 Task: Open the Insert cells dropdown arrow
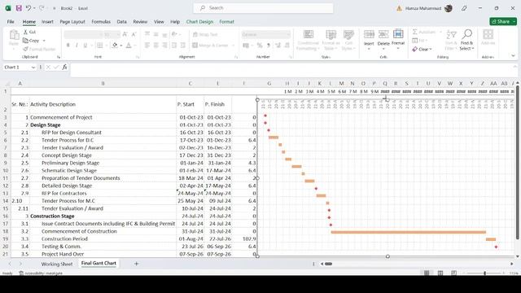tap(369, 49)
